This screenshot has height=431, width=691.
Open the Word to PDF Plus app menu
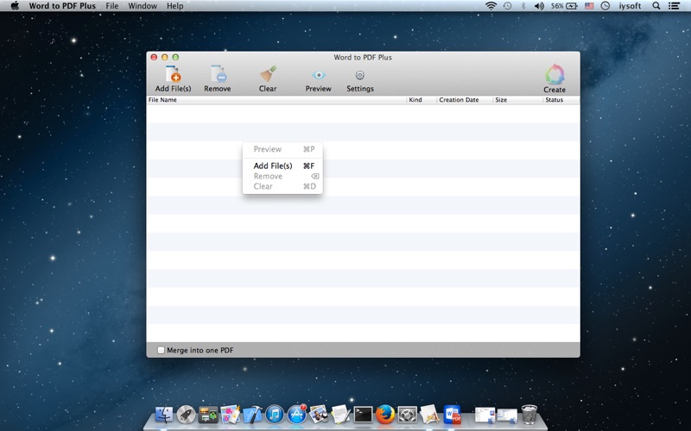[x=62, y=6]
